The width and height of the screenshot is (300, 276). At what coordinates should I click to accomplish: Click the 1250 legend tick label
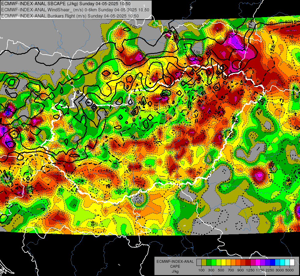pos(250,270)
